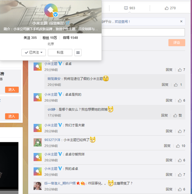Open the comments tab showing 903

pos(129,8)
